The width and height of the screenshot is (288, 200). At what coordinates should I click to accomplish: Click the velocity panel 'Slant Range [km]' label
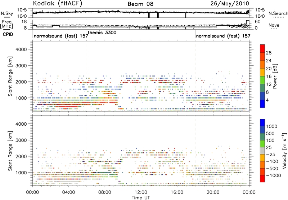[10, 151]
